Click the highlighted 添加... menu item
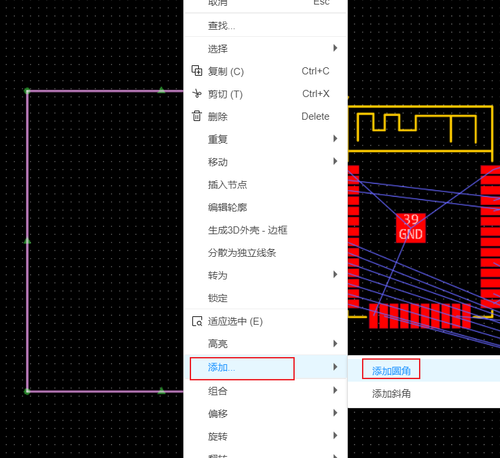The height and width of the screenshot is (458, 500). tap(266, 367)
